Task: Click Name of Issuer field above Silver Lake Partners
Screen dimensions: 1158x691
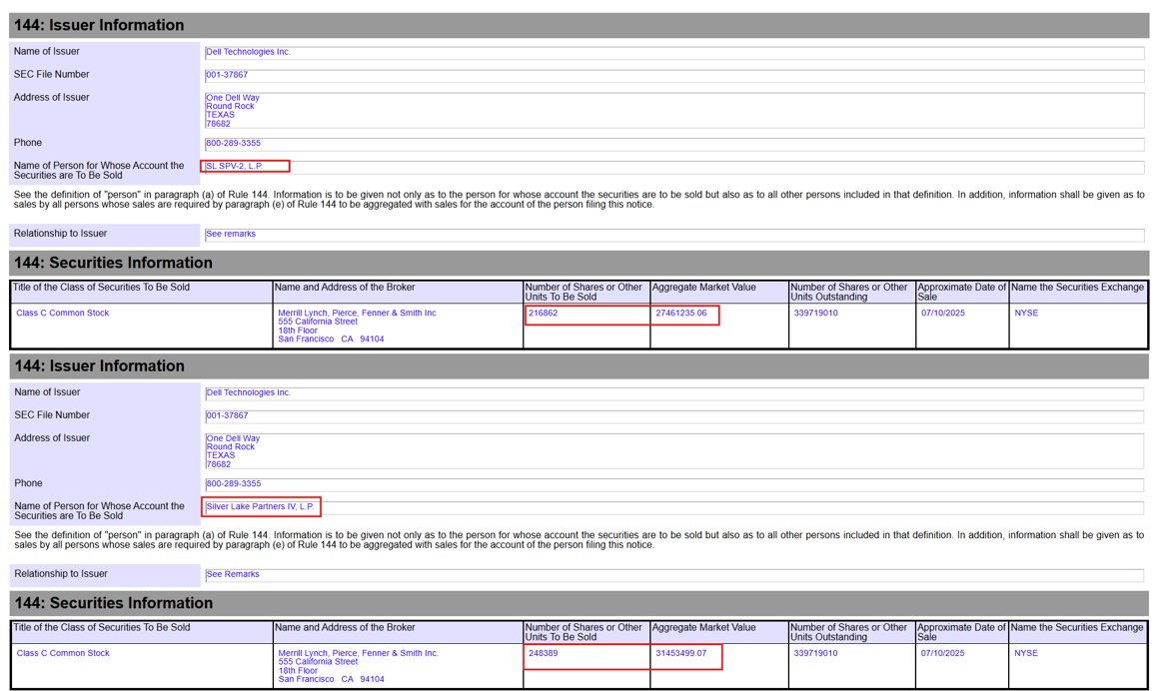Action: pos(673,393)
